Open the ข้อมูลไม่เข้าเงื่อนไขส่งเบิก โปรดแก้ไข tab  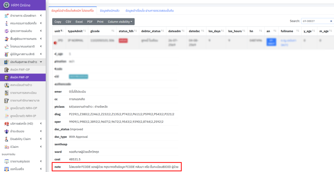72,10
